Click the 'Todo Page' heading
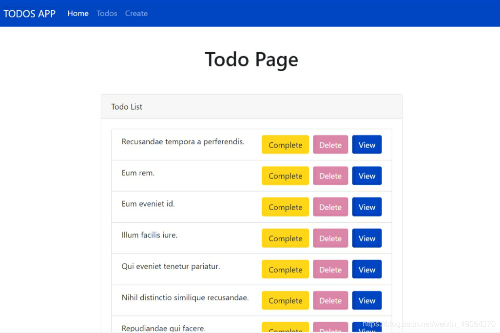The image size is (500, 333). pos(251,59)
